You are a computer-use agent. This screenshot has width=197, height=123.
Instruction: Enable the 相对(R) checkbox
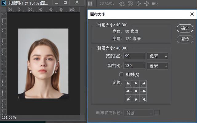pos(121,75)
